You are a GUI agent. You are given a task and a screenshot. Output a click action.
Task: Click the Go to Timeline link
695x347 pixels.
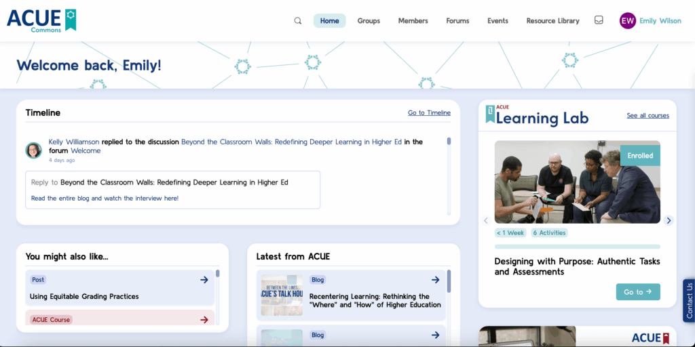point(429,113)
